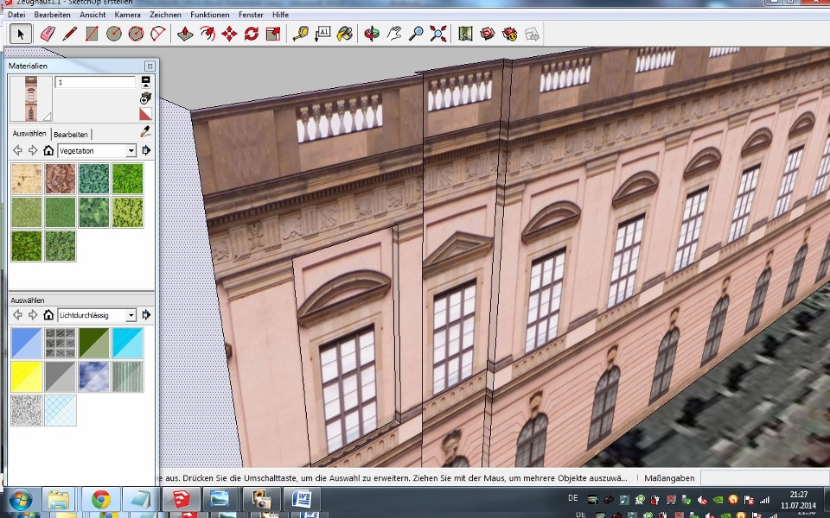The height and width of the screenshot is (518, 830).
Task: Select the yellow translucent material swatch
Action: click(x=27, y=377)
